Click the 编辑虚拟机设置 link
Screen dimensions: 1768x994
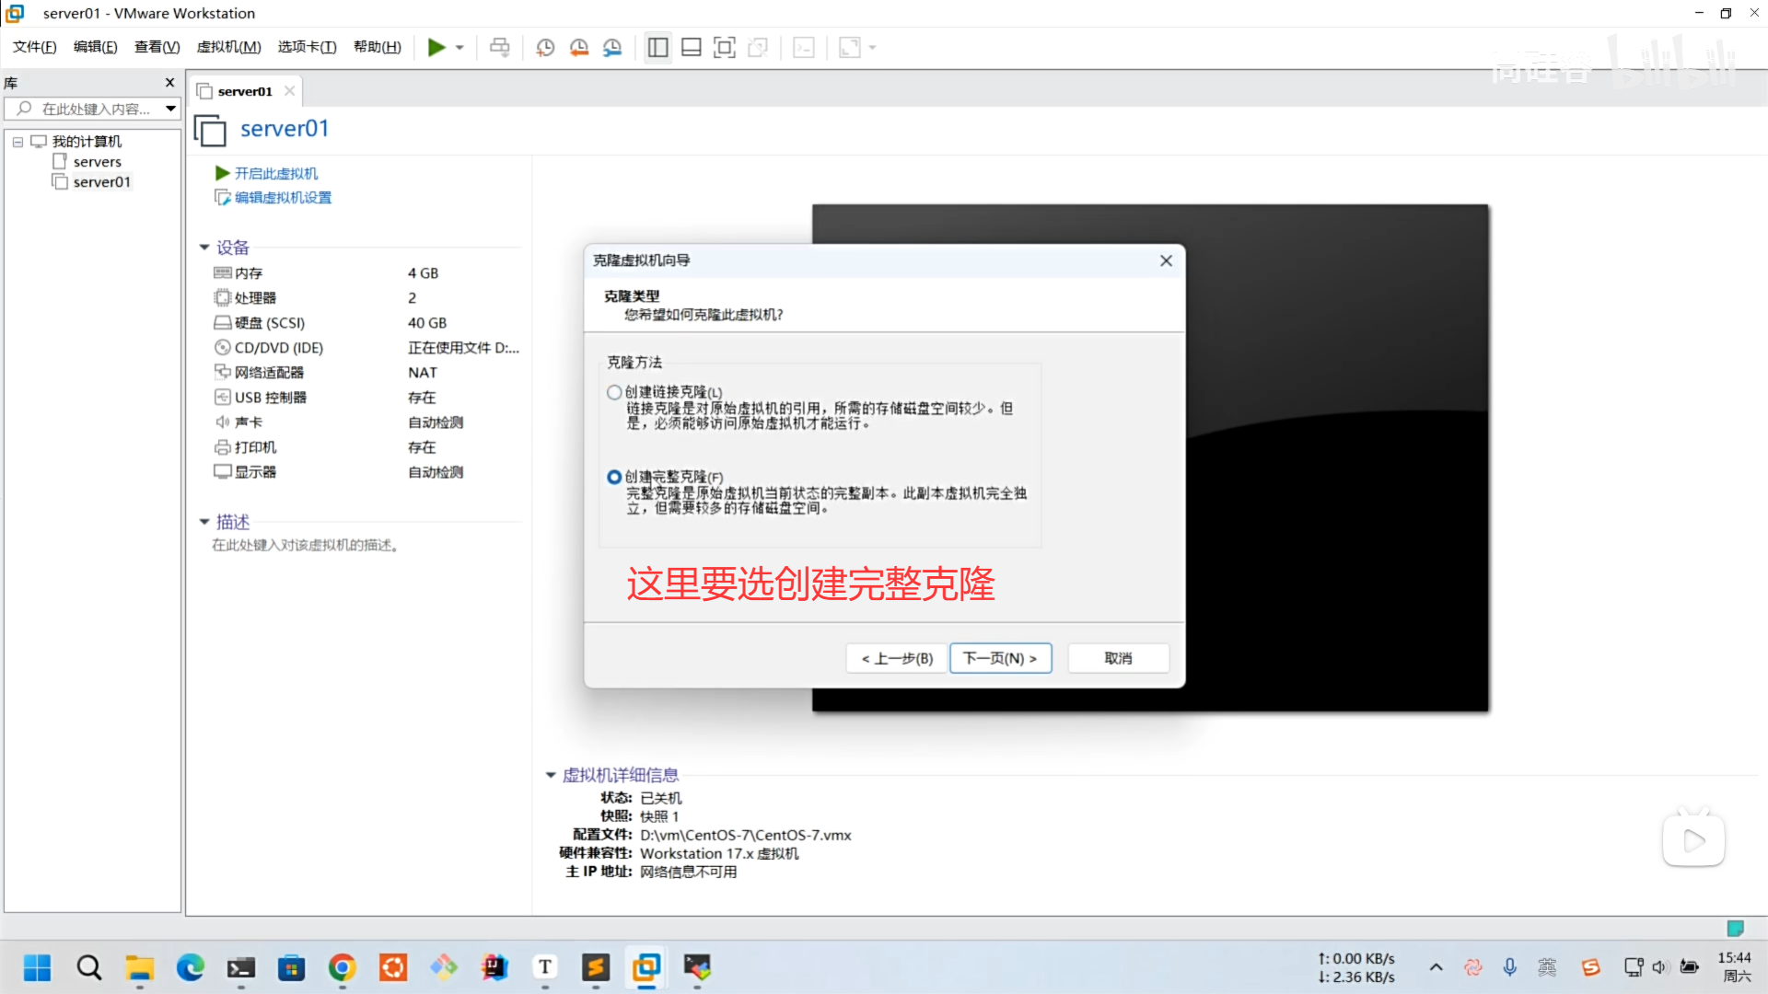coord(282,197)
